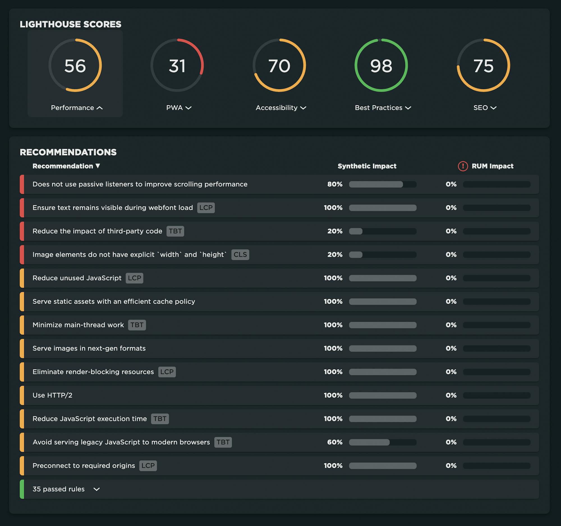Open the Use HTTP/2 recommendation row
The image size is (561, 526).
pos(52,395)
